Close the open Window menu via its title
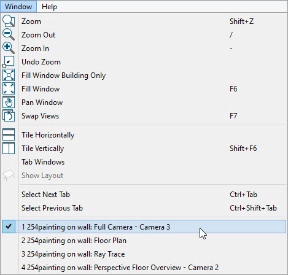Viewport: 288px width, 275px height. pos(18,7)
